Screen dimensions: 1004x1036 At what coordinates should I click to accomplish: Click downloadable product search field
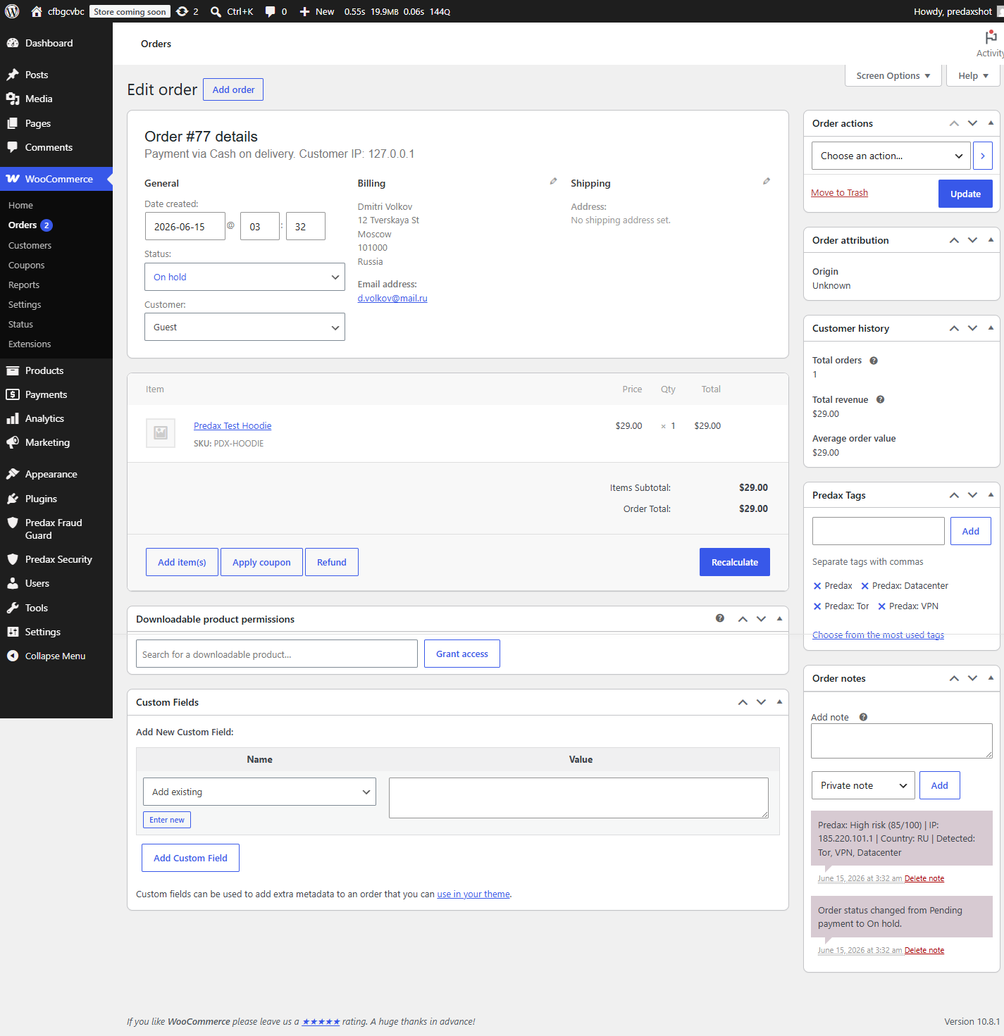tap(277, 654)
